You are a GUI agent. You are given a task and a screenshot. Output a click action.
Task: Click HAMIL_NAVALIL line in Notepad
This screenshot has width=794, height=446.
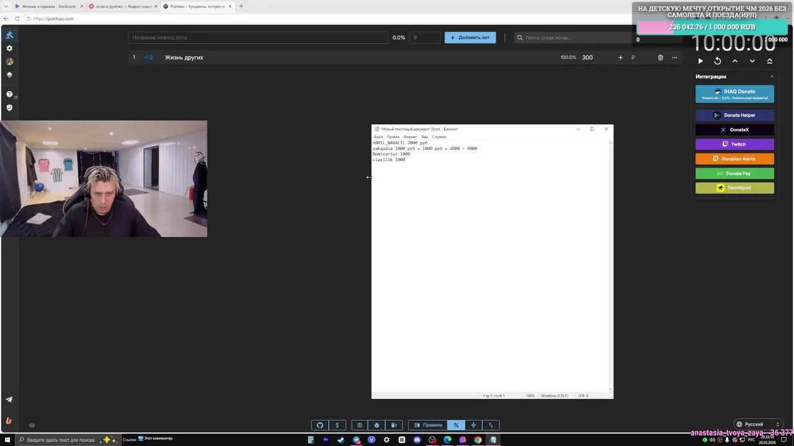pos(400,143)
